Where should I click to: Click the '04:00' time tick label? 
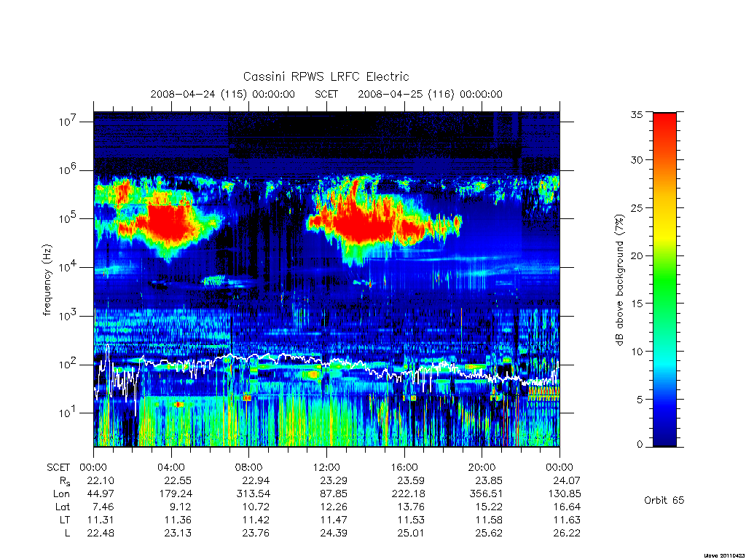(170, 467)
